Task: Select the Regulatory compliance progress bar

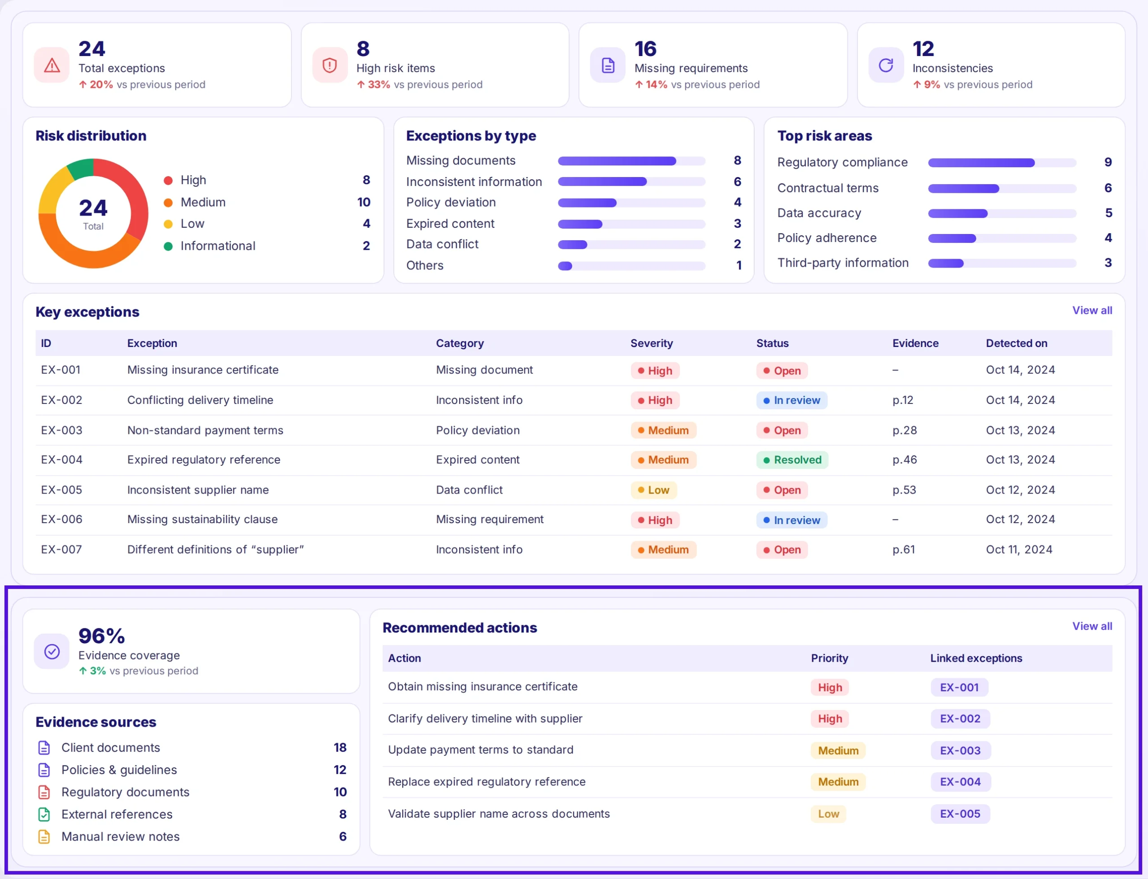Action: pos(1002,163)
